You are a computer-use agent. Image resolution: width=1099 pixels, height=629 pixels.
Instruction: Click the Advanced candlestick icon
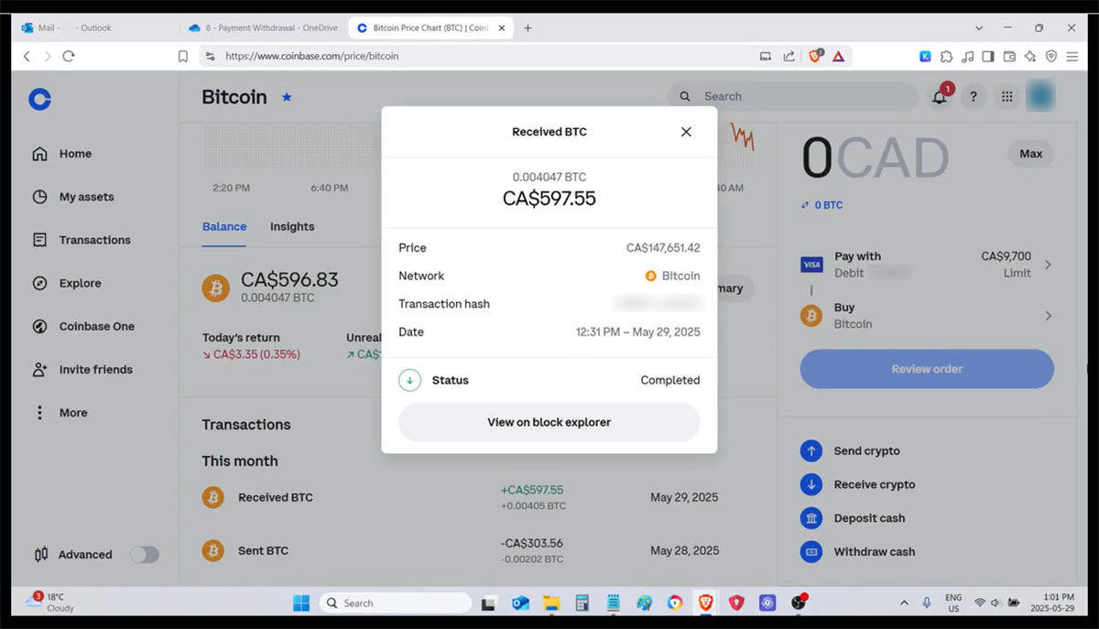(40, 554)
